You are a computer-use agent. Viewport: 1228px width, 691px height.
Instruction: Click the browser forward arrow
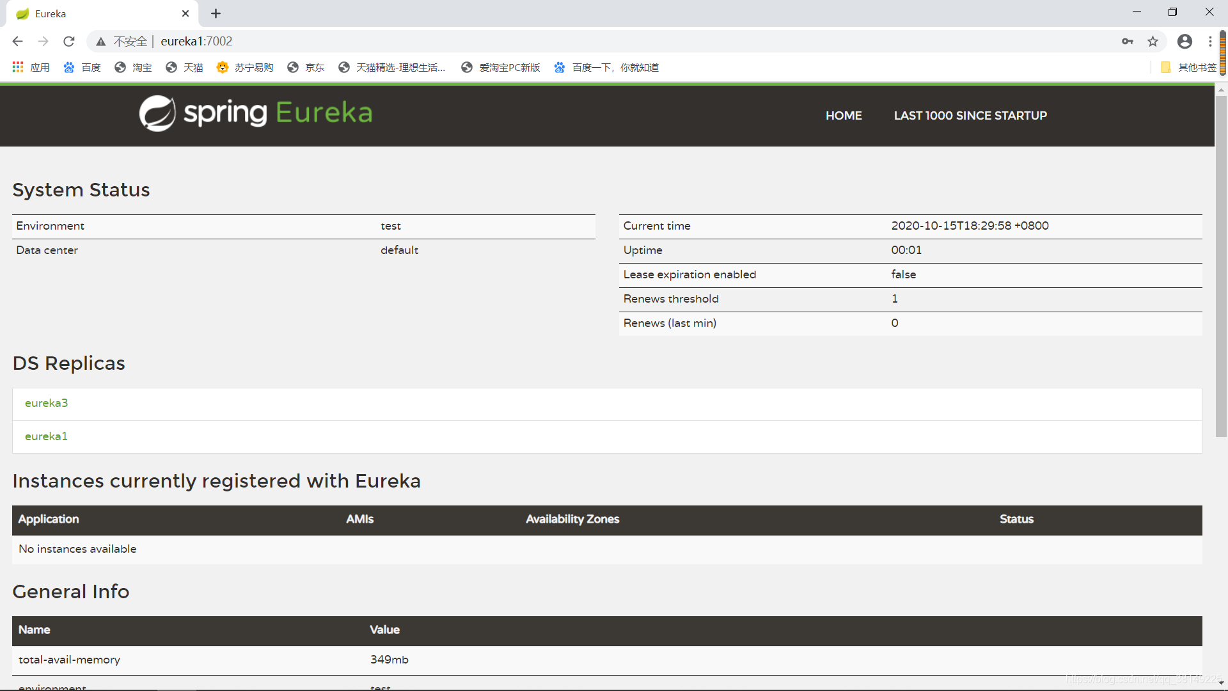[43, 42]
